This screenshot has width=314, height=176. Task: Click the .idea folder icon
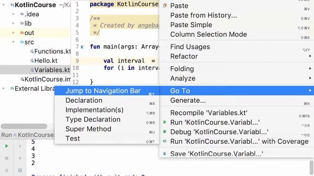pyautogui.click(x=22, y=14)
